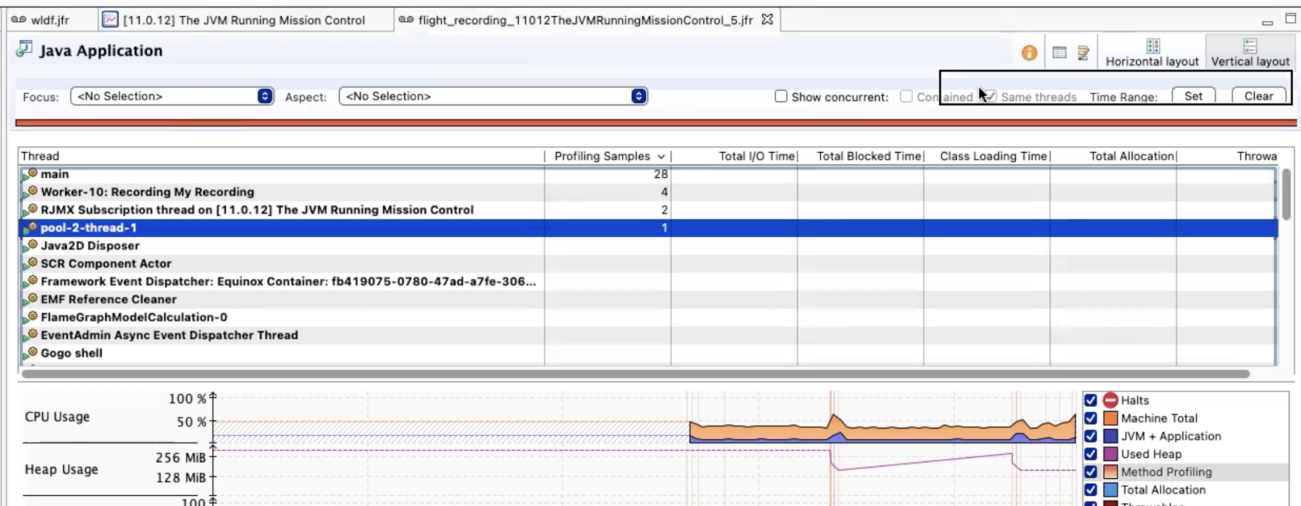Click the Gogo shell thread icon
Viewport: 1301px width, 506px height.
click(31, 353)
